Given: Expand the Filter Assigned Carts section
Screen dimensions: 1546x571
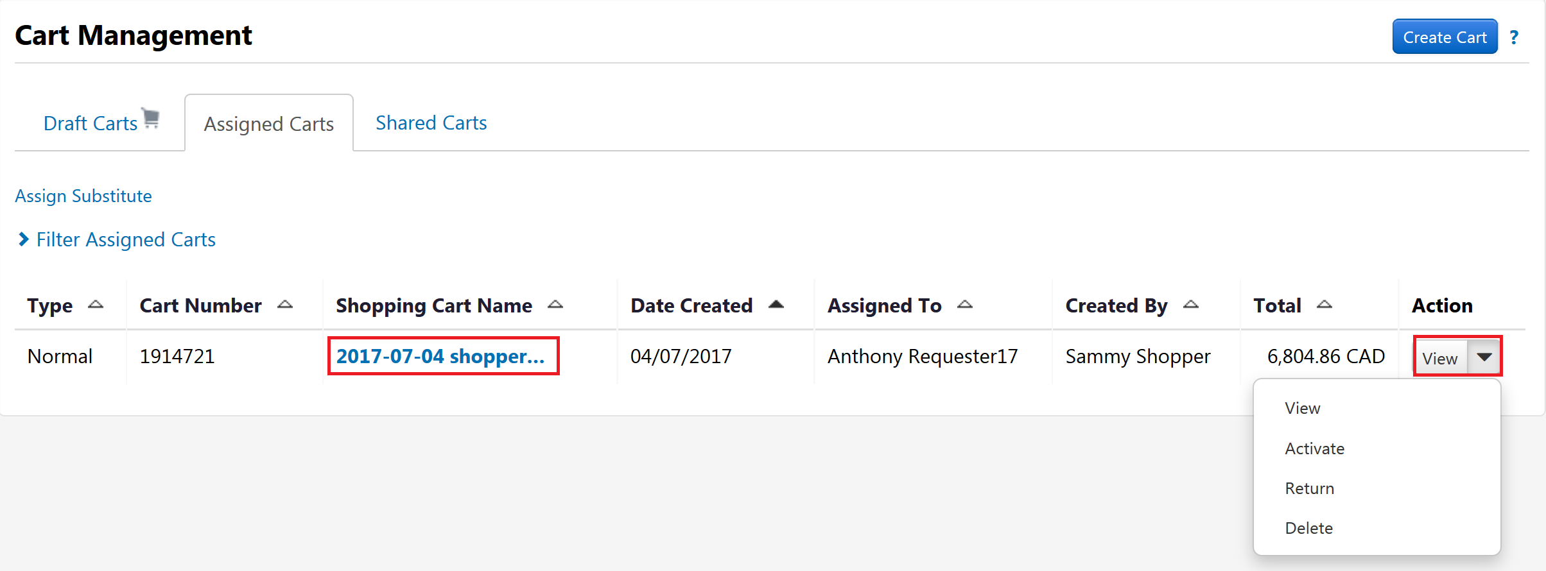Looking at the screenshot, I should coord(126,239).
